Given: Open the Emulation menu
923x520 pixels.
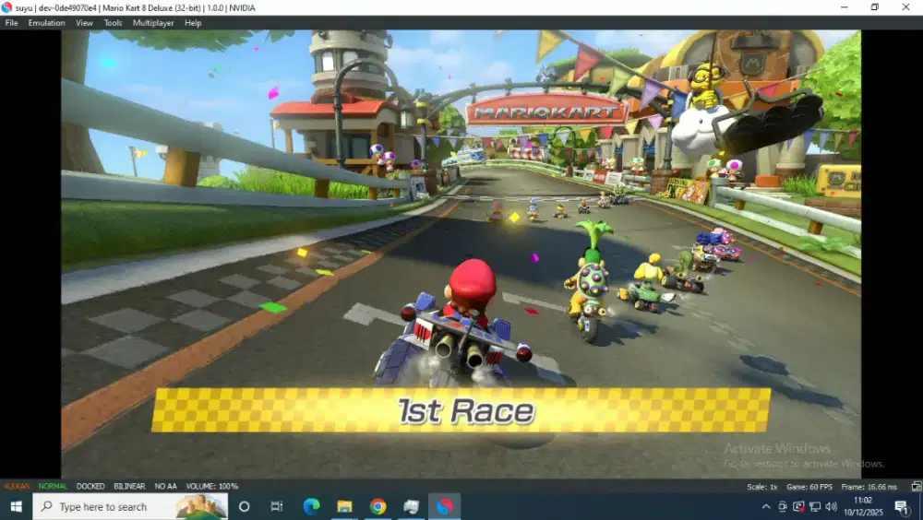Looking at the screenshot, I should coord(46,23).
